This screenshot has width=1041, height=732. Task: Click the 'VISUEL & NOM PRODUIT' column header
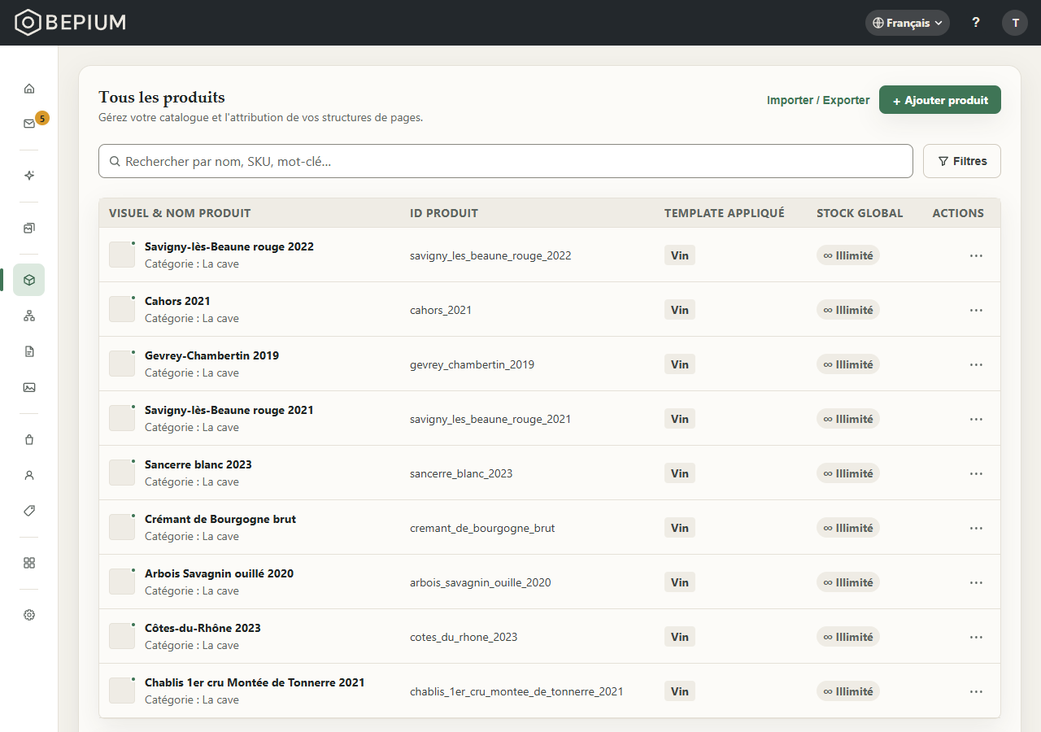tap(180, 213)
